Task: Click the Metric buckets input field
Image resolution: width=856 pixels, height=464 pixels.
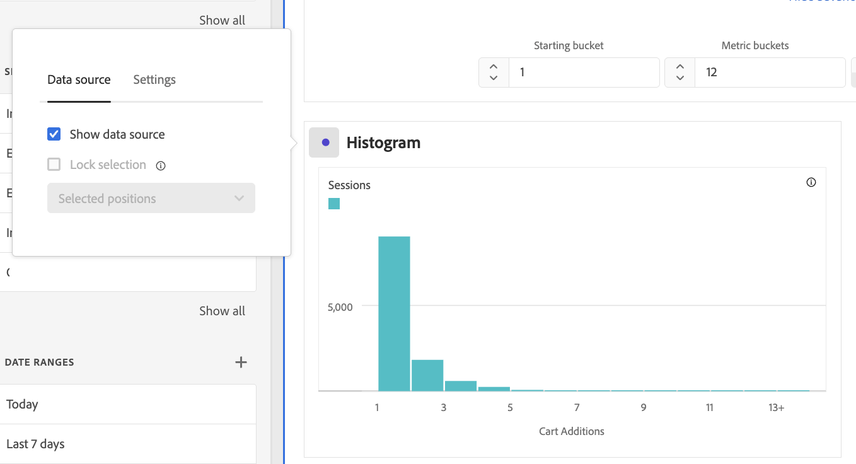Action: (x=770, y=72)
